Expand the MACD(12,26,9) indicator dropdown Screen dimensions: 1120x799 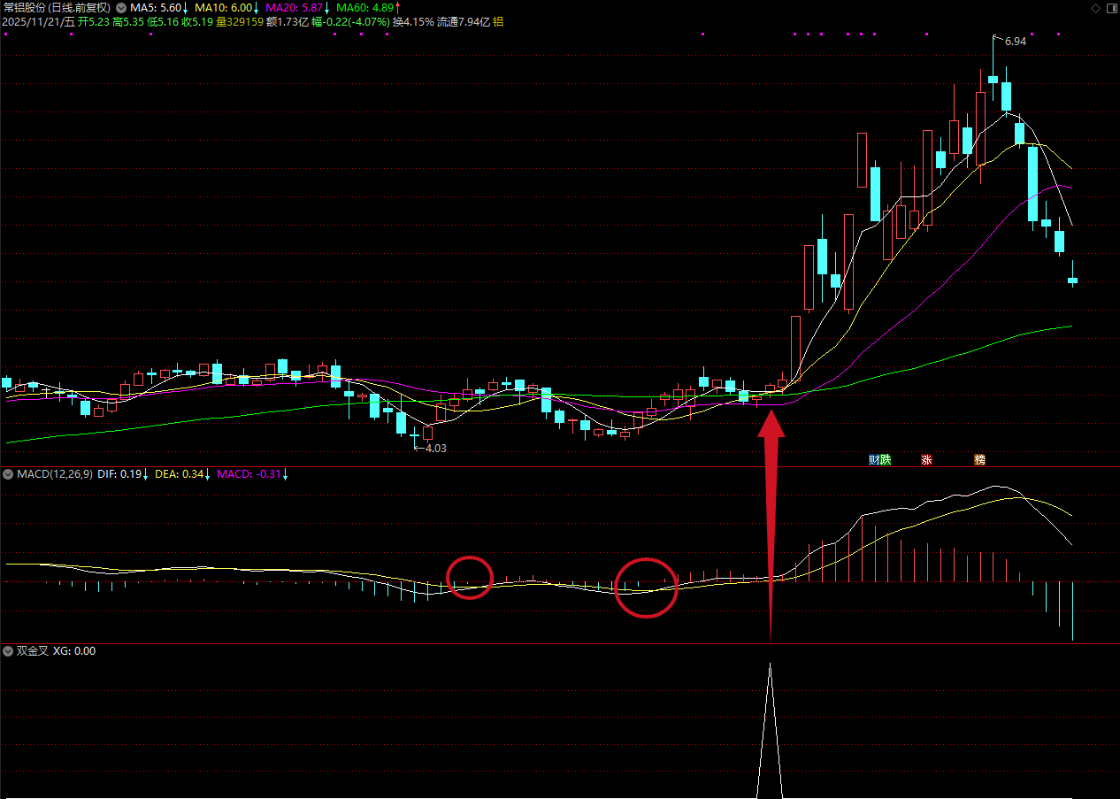point(8,474)
